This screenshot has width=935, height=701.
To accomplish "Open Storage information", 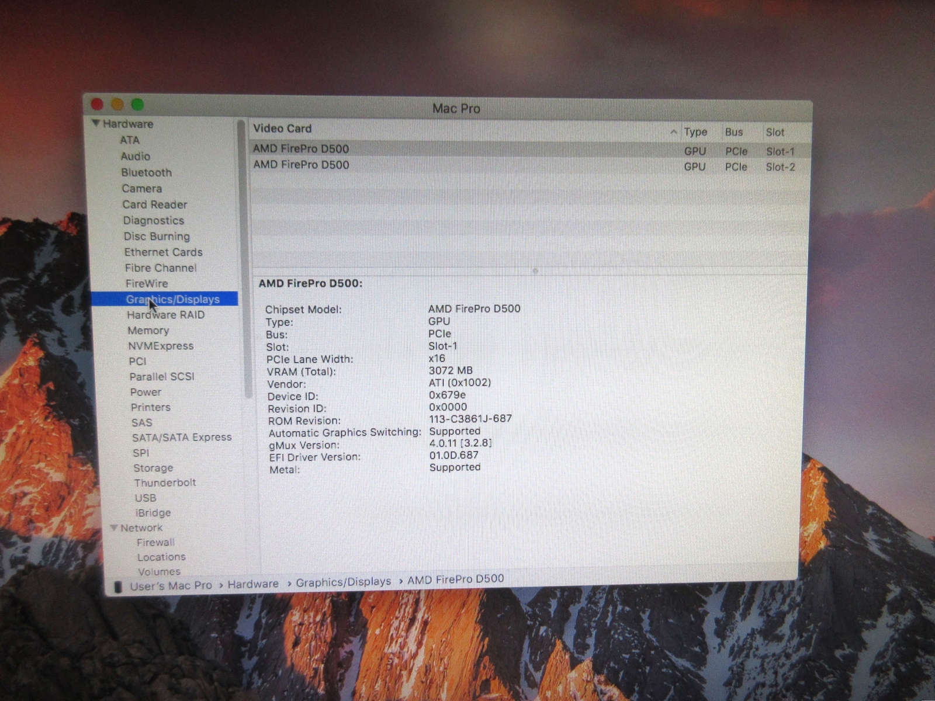I will coord(153,468).
